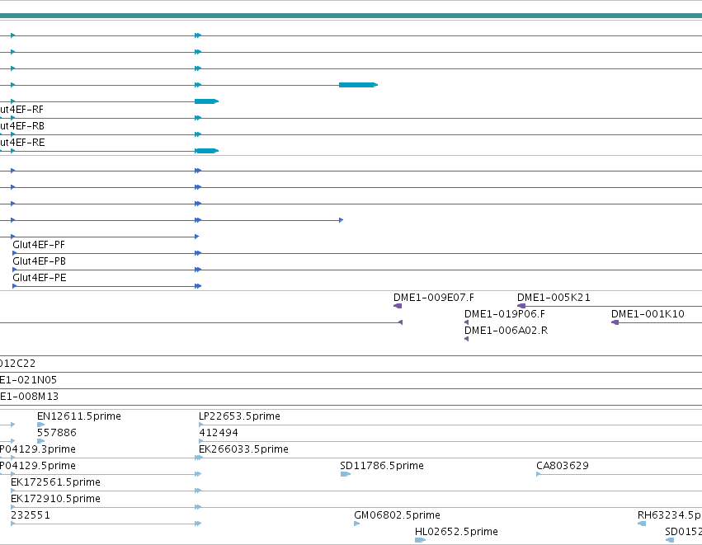
Task: Click the GM06802.5prime arrow glyph
Action: (357, 524)
